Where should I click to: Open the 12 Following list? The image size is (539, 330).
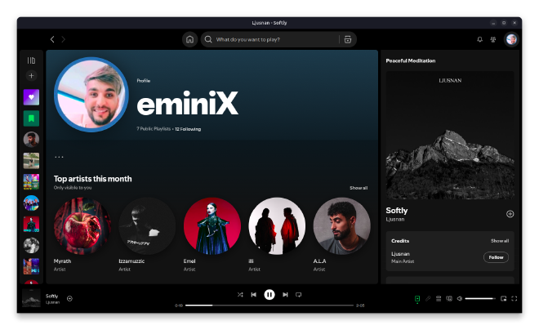[188, 129]
